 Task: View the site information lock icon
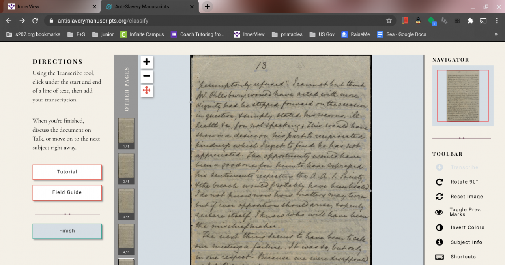51,21
